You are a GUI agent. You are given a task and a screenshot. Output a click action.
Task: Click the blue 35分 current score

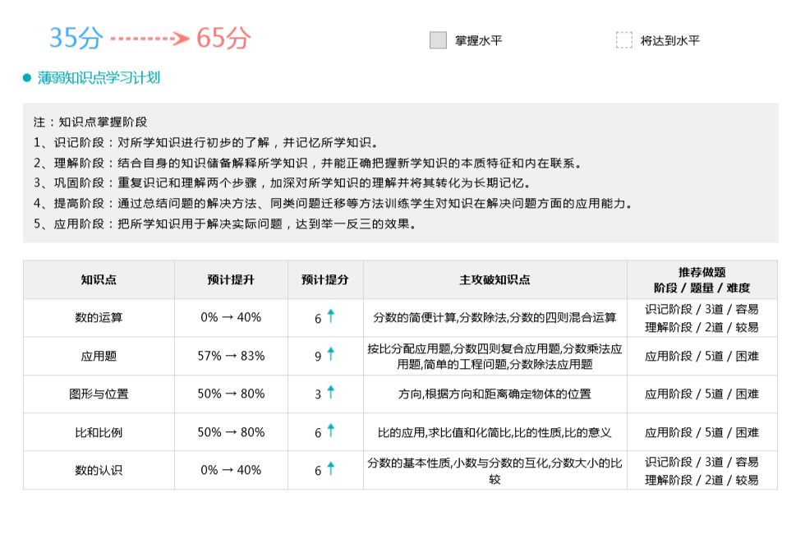(x=76, y=38)
